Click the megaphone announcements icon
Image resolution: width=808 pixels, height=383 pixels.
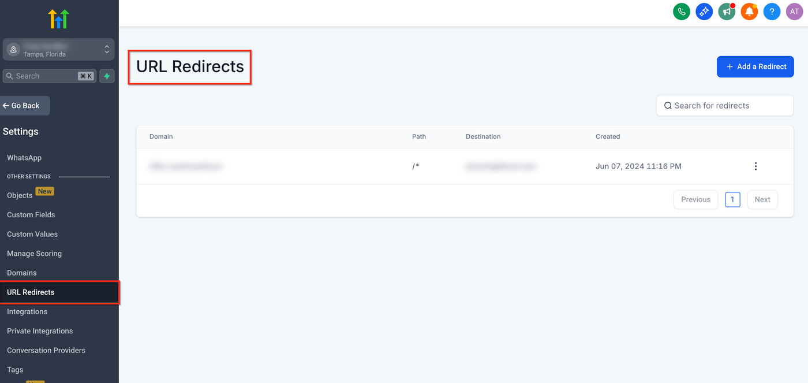pyautogui.click(x=727, y=12)
